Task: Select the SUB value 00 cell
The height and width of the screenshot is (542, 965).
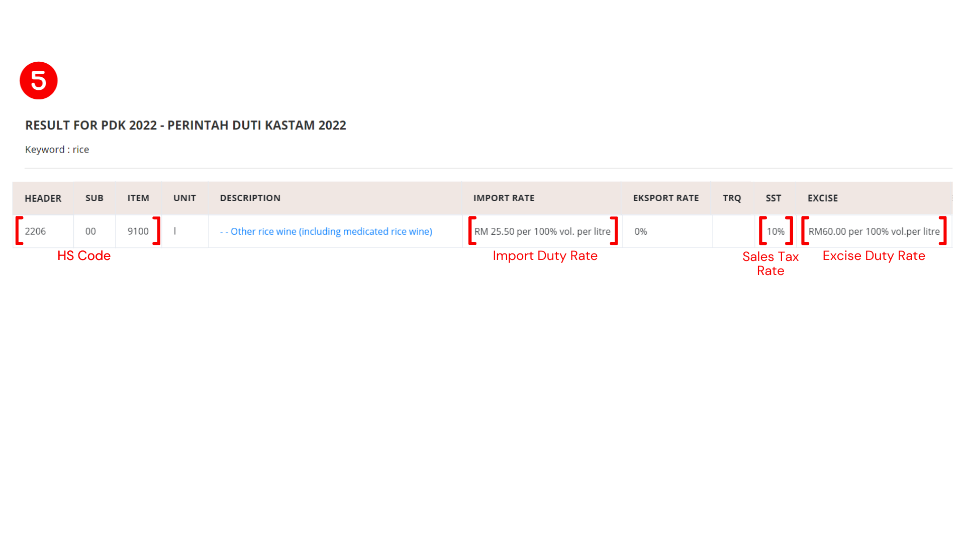Action: pyautogui.click(x=91, y=231)
